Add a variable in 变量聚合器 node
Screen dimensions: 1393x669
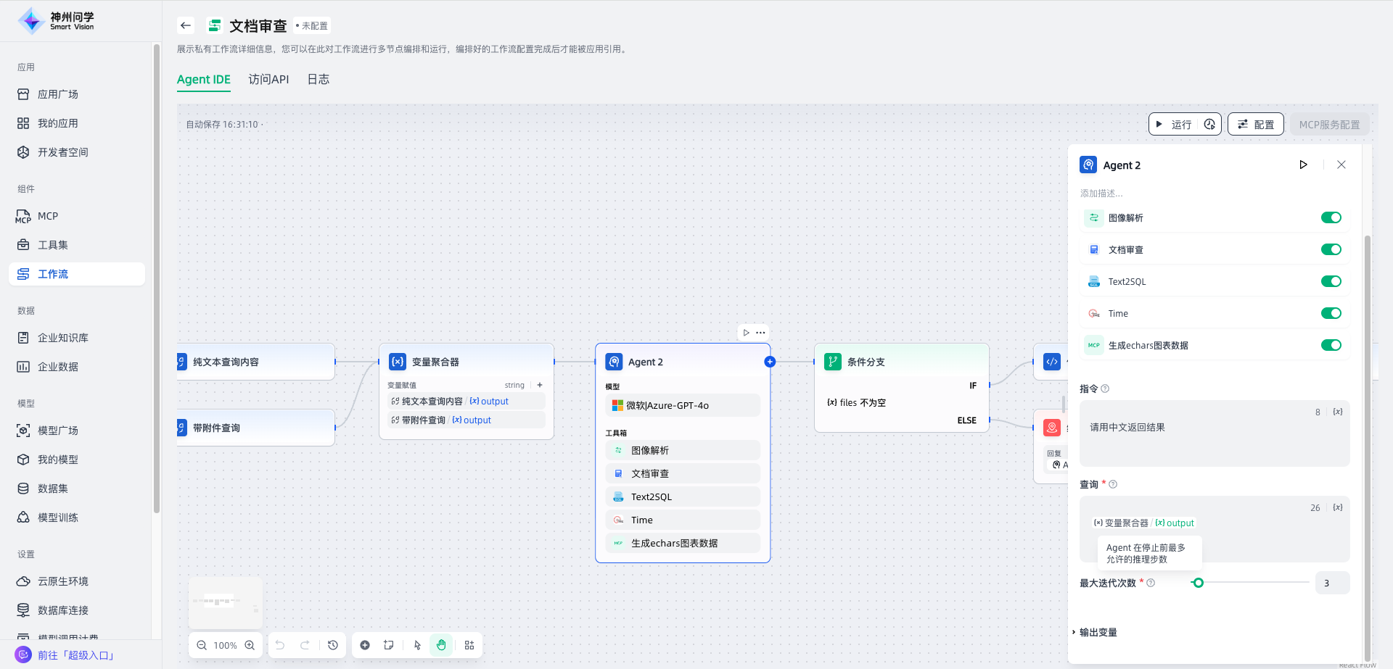coord(540,385)
